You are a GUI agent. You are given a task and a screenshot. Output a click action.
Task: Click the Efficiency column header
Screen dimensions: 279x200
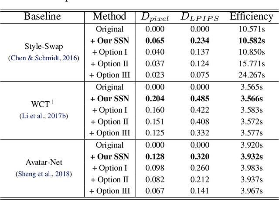pos(251,17)
